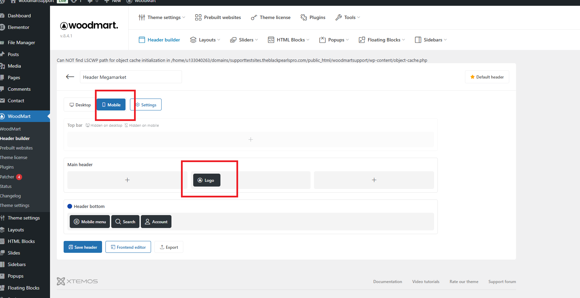Open Posts in the left sidebar
This screenshot has width=580, height=298.
[x=13, y=54]
